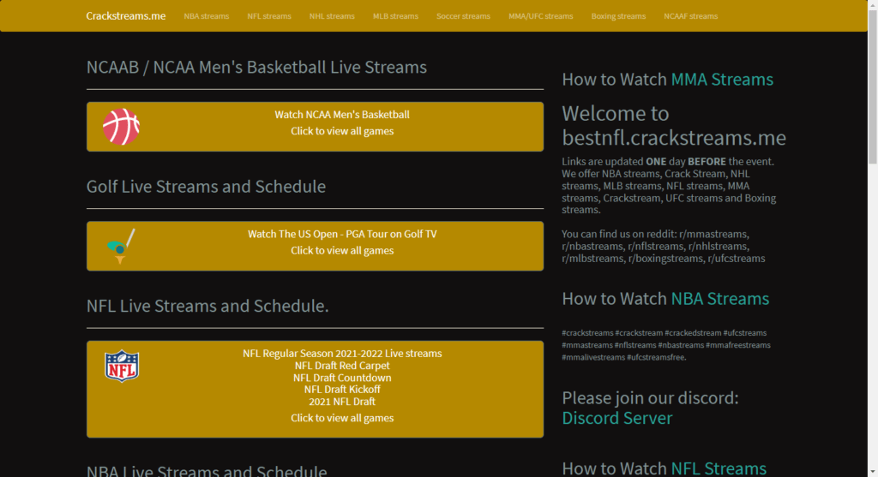This screenshot has width=878, height=477.
Task: Open the Crackstreams.me home link
Action: click(125, 16)
